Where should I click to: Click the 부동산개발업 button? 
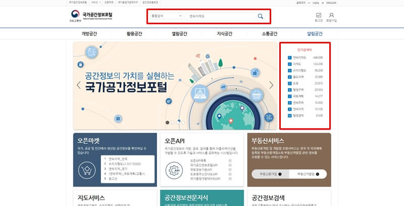[308, 174]
